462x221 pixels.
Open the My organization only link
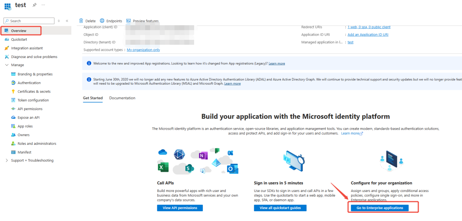(x=143, y=50)
